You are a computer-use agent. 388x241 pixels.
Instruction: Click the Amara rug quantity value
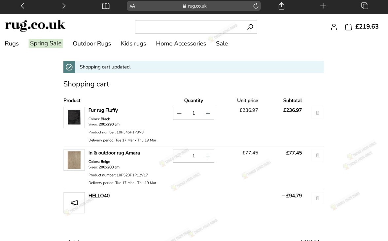coord(194,156)
